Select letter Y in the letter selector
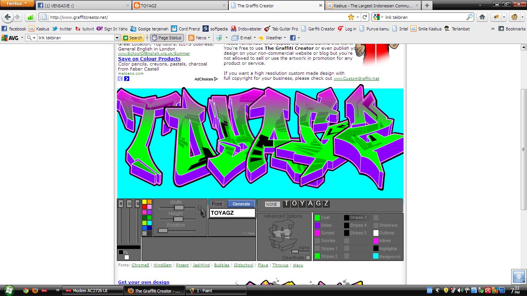The height and width of the screenshot is (296, 527). pos(302,203)
